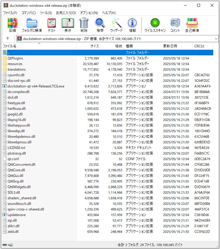
Task: Start ウイルススキャン bug icon
Action: [155, 23]
